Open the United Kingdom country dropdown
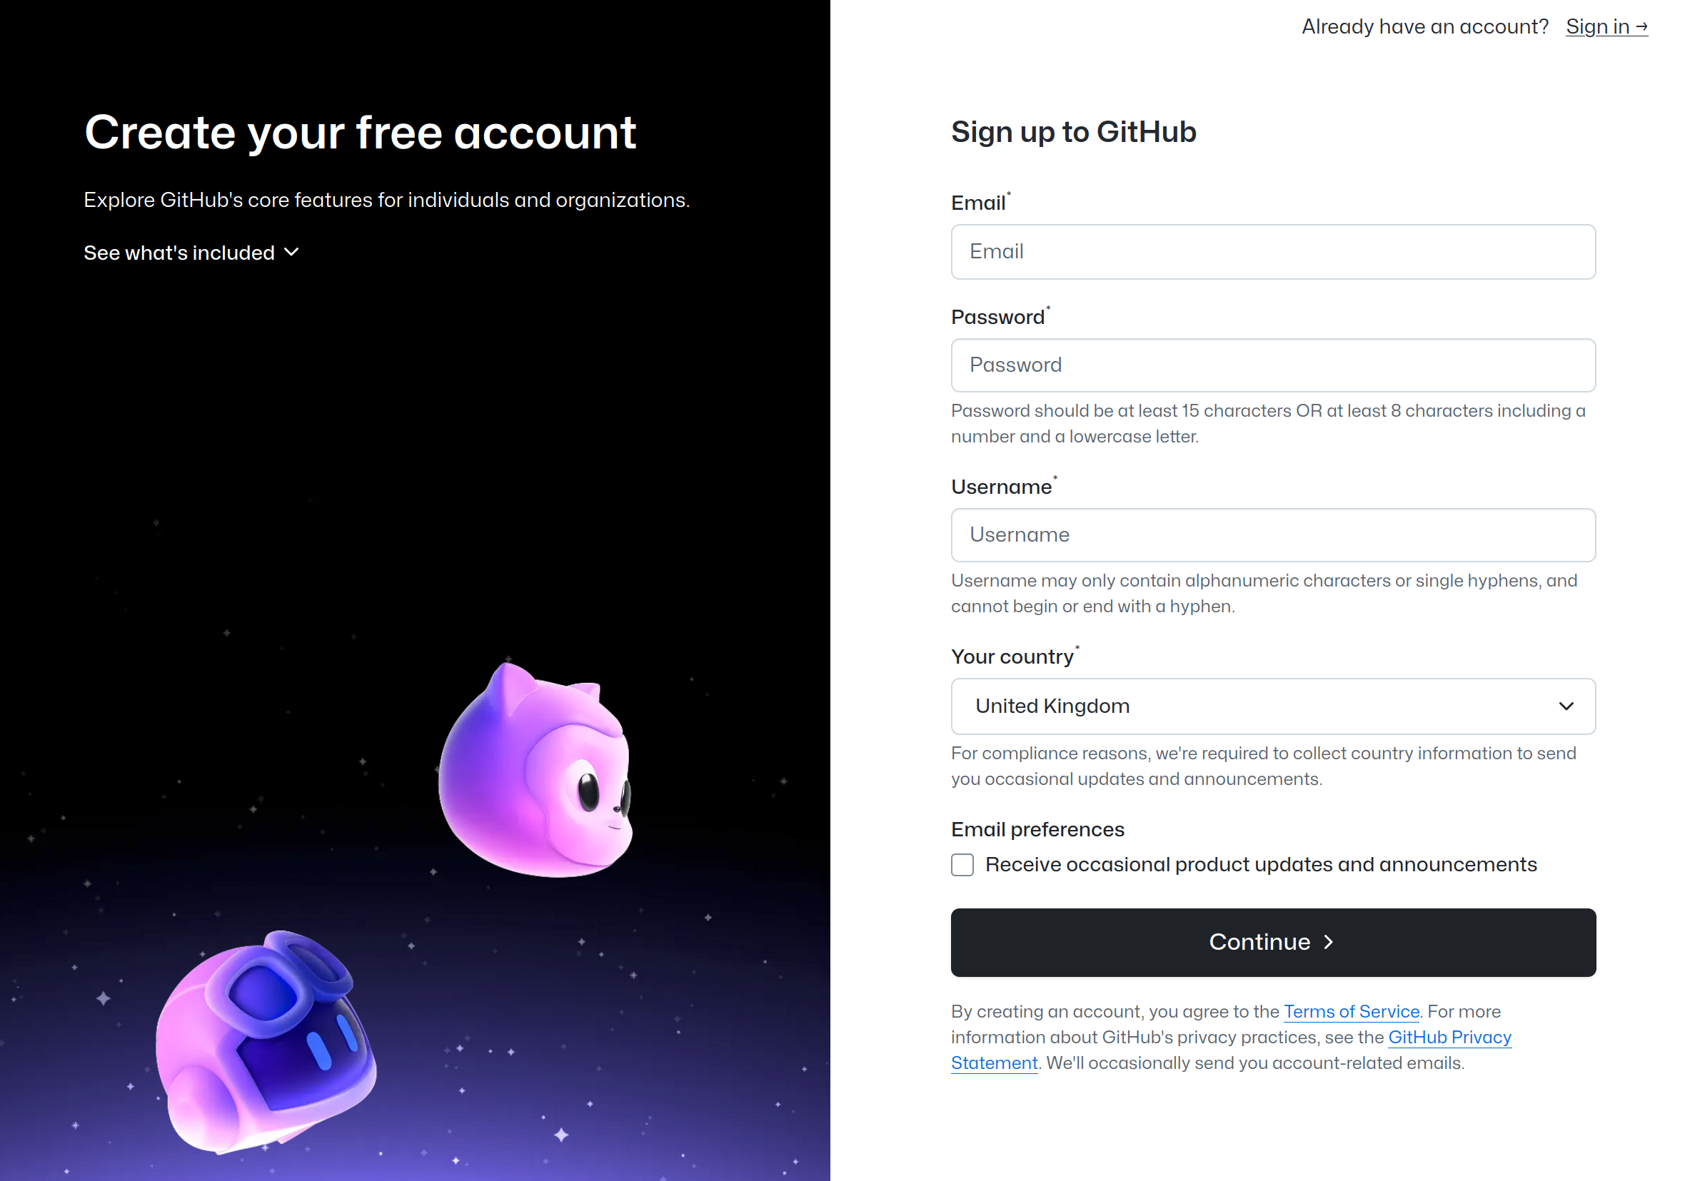1695x1181 pixels. [x=1273, y=706]
